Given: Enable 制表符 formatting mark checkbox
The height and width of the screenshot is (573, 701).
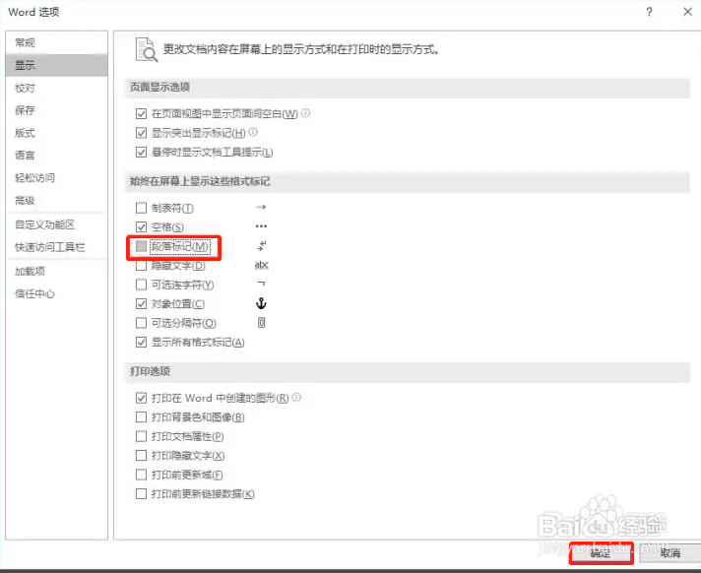Looking at the screenshot, I should 141,208.
